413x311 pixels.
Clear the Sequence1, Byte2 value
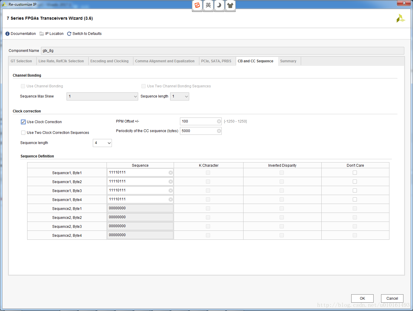(x=171, y=182)
